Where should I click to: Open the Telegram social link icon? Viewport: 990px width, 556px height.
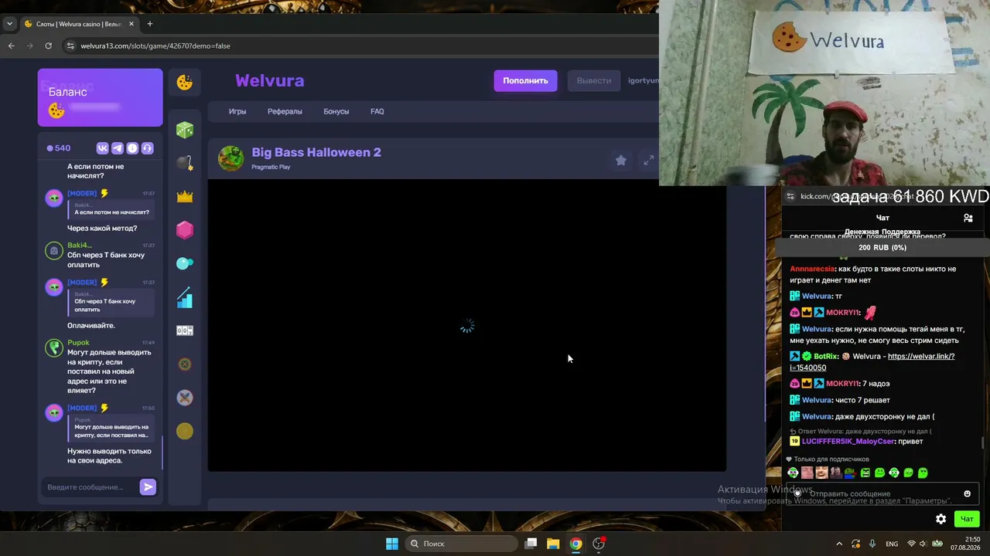click(118, 148)
